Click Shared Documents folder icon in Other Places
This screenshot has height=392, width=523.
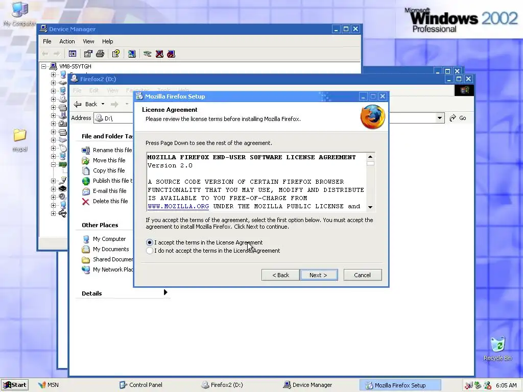point(86,260)
